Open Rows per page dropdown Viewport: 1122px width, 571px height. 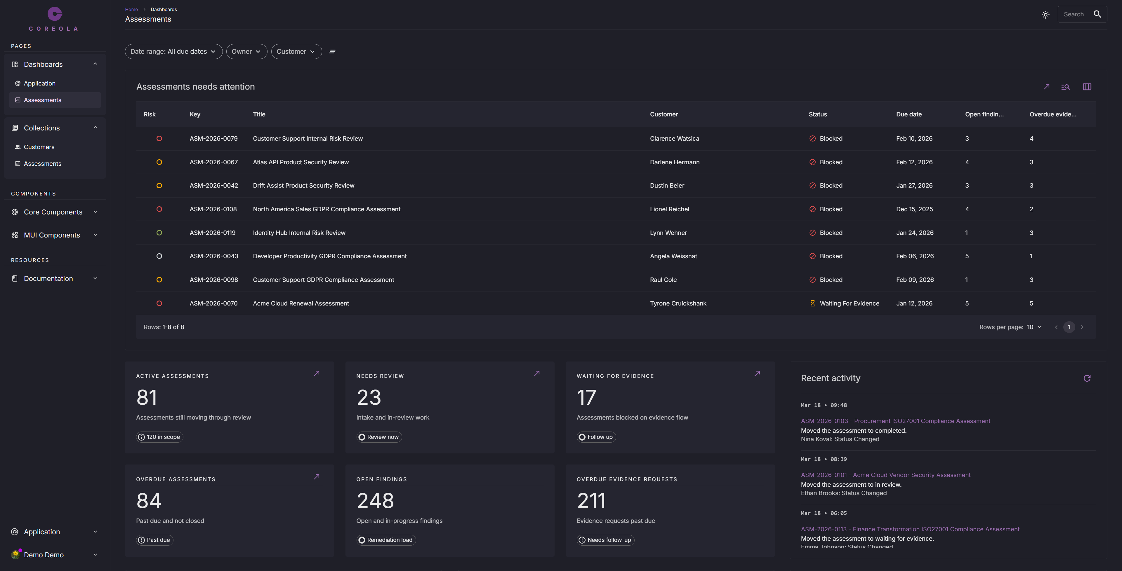[x=1034, y=327]
